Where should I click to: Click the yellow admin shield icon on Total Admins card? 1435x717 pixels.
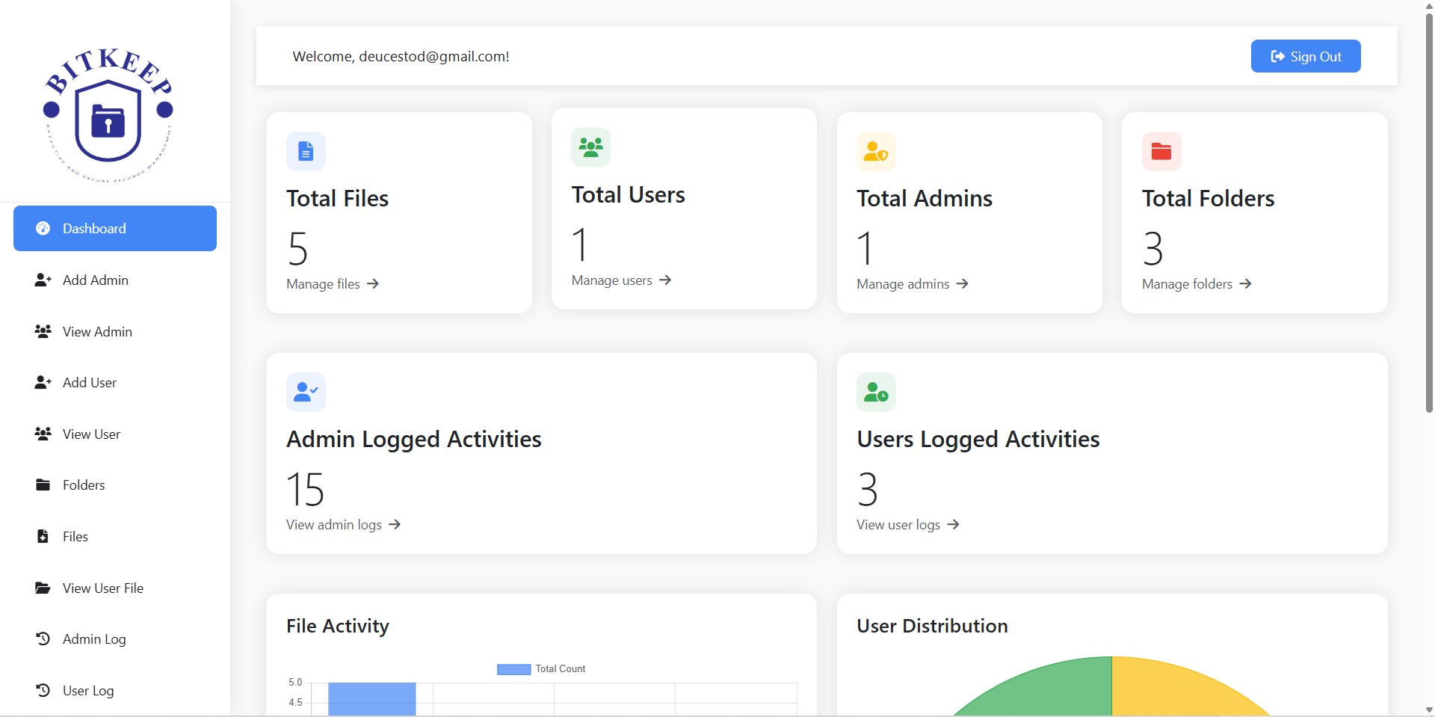tap(875, 152)
